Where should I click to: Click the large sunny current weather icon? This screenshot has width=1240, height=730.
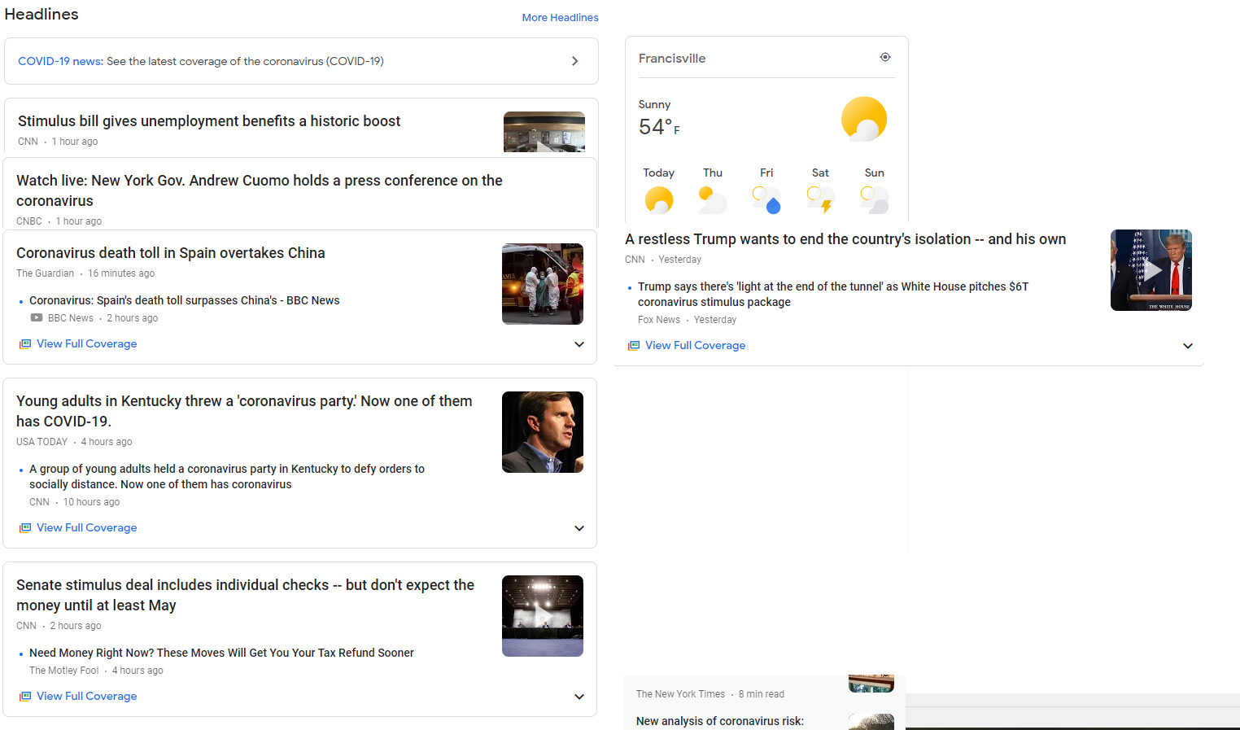[x=864, y=119]
